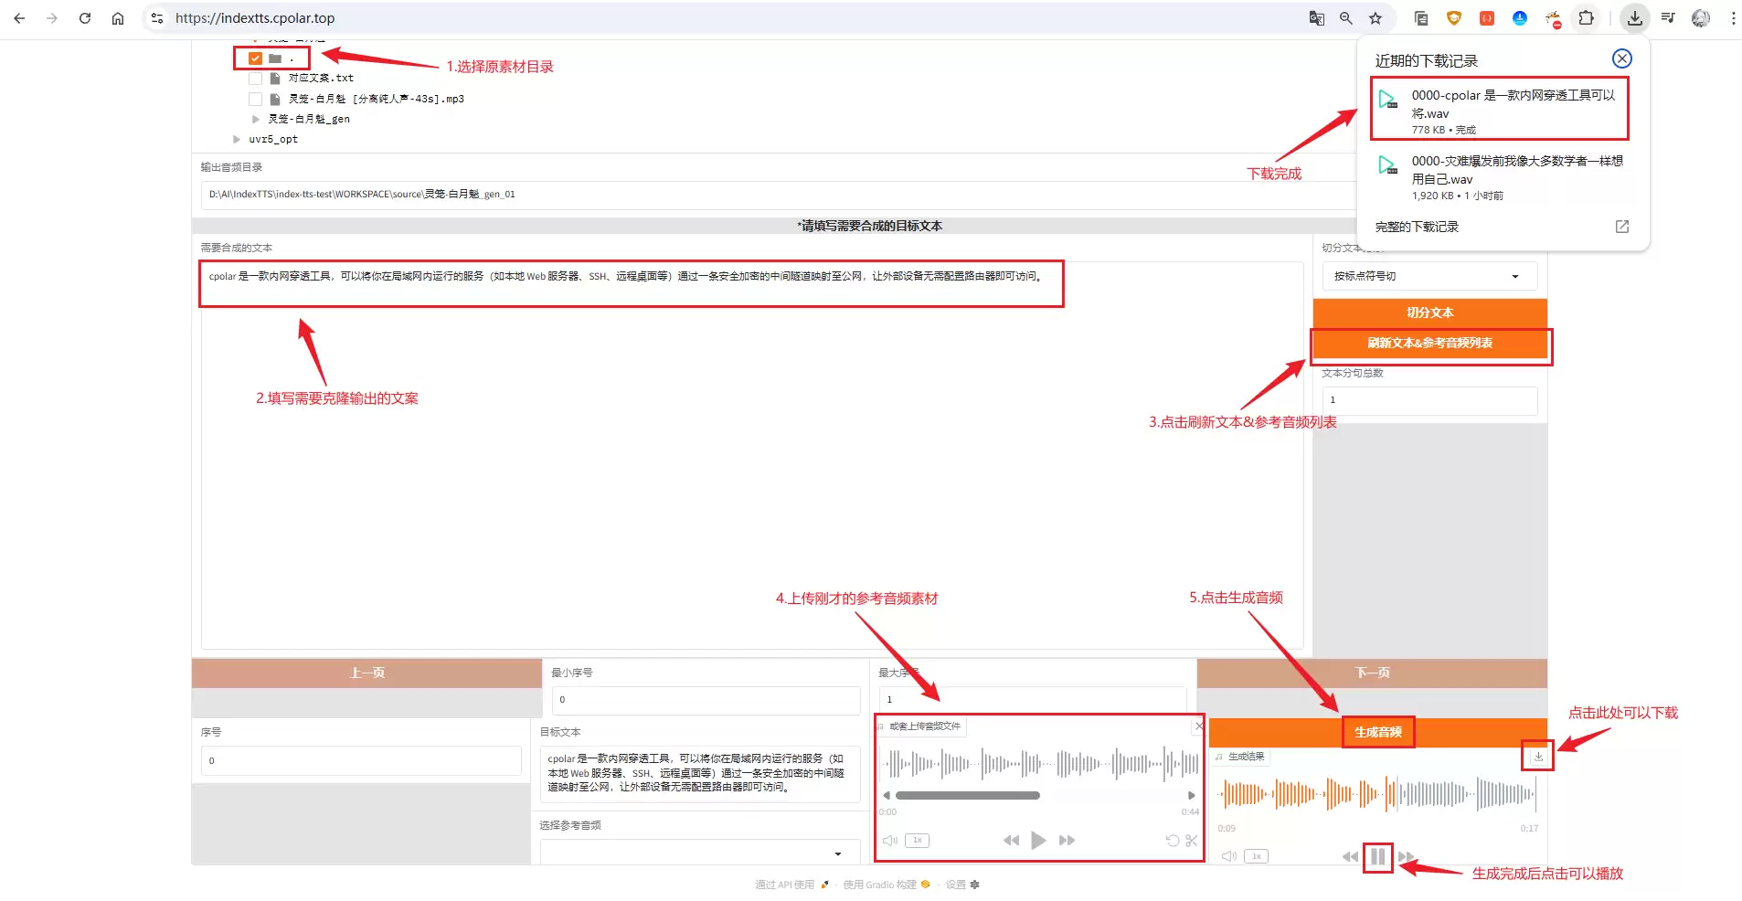Close the recent downloads popup
Screen dimensions: 1742x901
click(1622, 58)
